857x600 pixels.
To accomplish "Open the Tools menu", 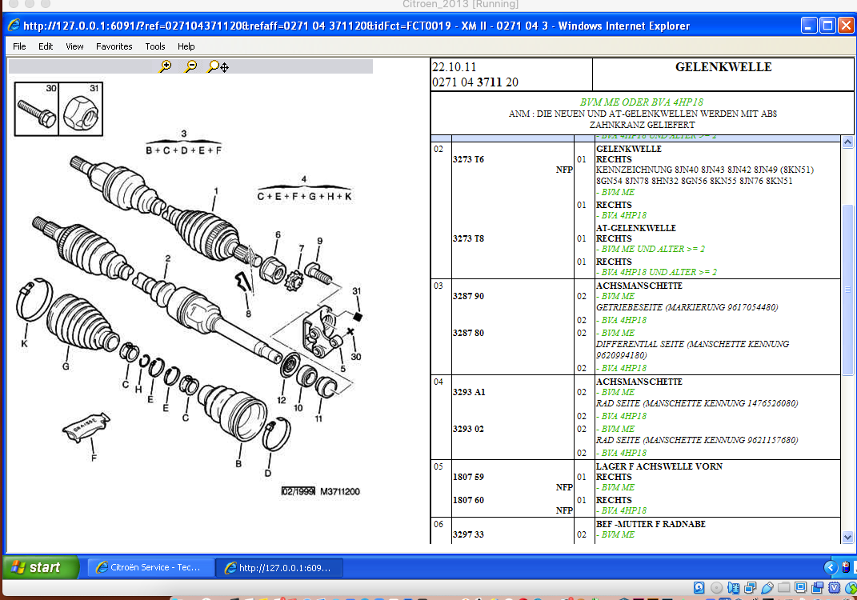I will tap(154, 46).
